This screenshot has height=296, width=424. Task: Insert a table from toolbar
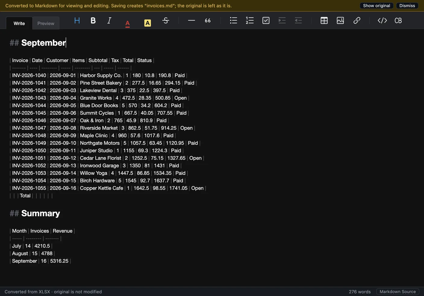click(324, 21)
